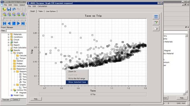Image resolution: width=190 pixels, height=106 pixels.
Task: Expand the Report tree node
Action: tap(9, 45)
